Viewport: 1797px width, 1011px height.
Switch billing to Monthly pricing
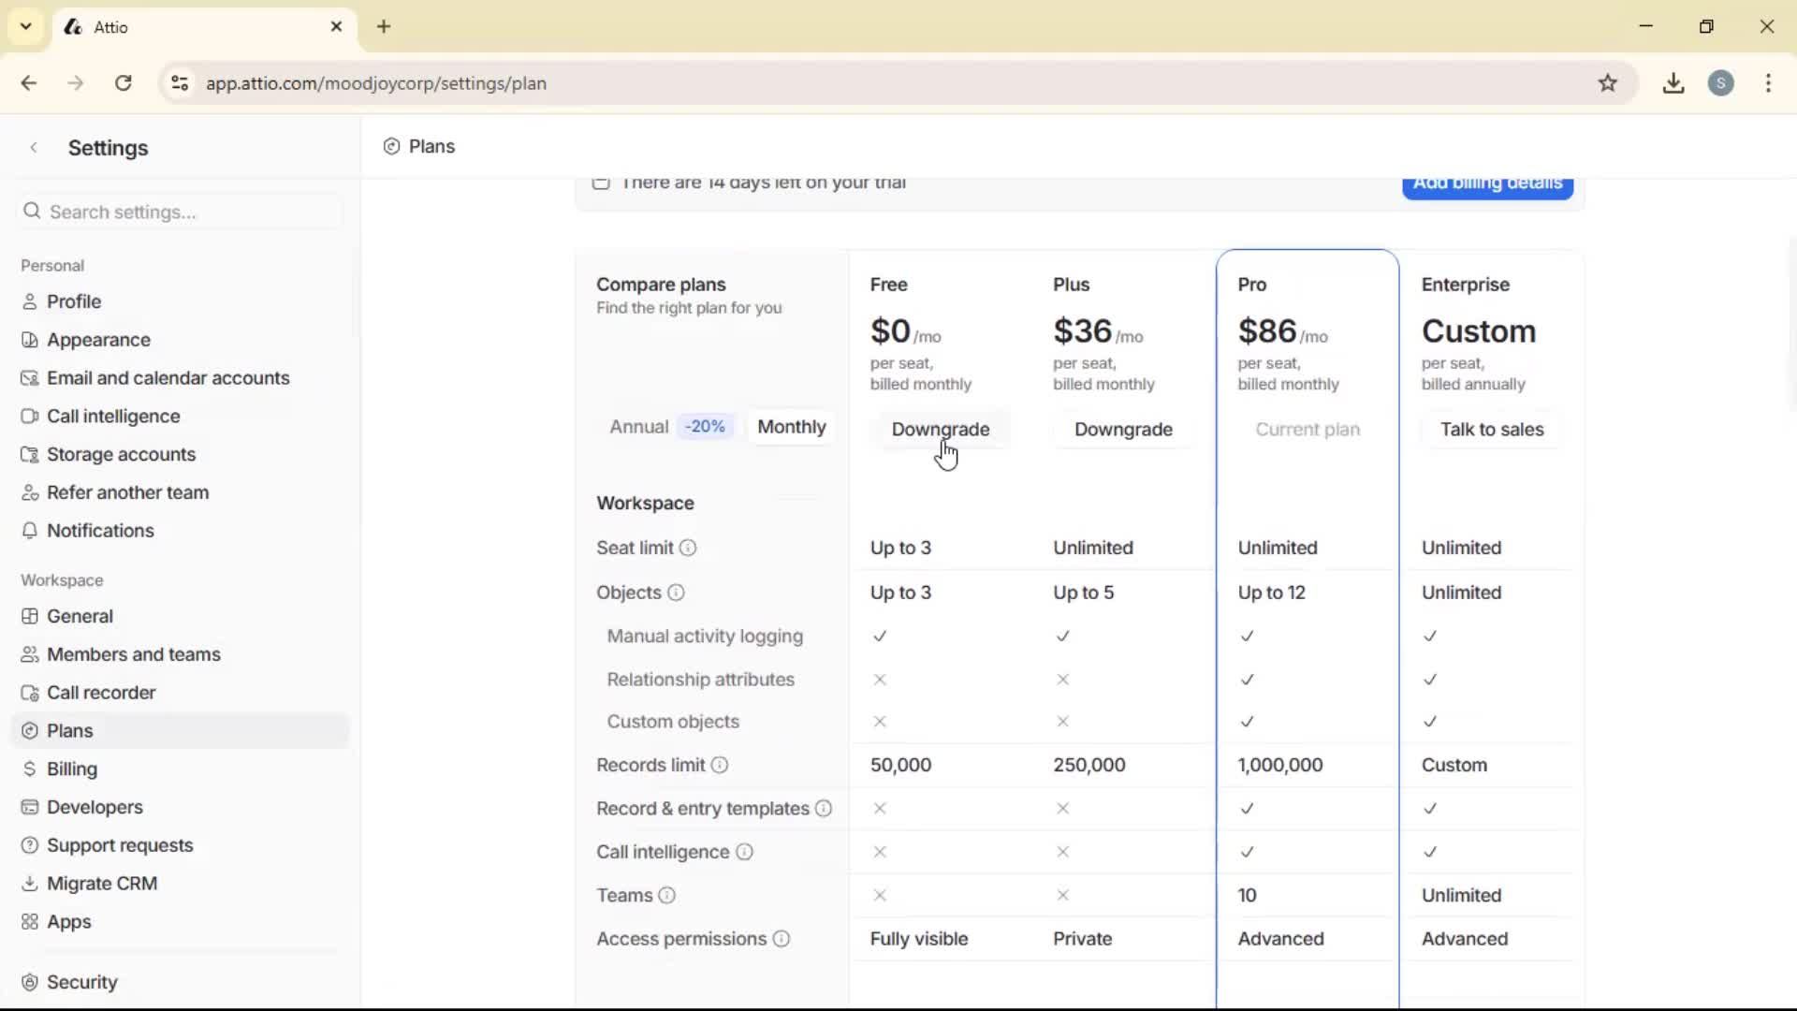(x=791, y=426)
